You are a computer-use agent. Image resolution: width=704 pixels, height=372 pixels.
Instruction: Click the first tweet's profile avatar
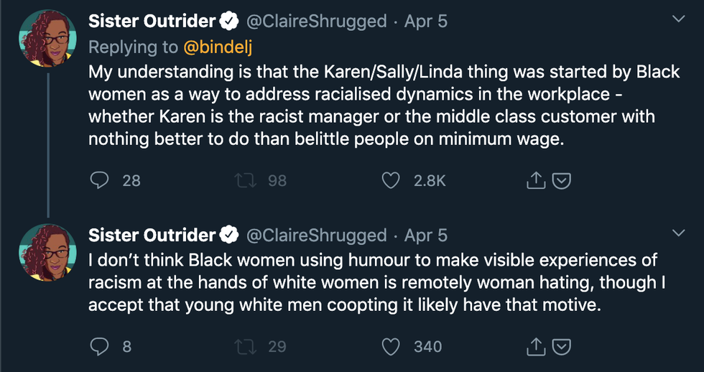click(x=47, y=39)
